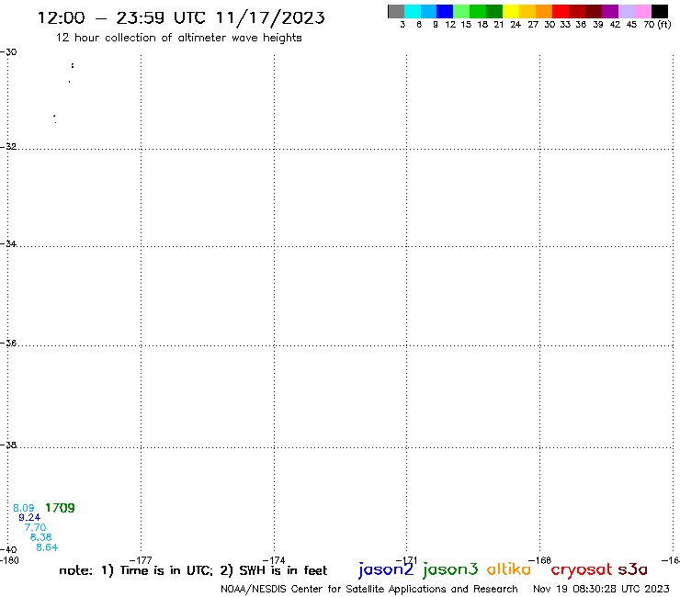Image resolution: width=680 pixels, height=597 pixels.
Task: Click the yellow swatch in the legend
Action: click(511, 11)
